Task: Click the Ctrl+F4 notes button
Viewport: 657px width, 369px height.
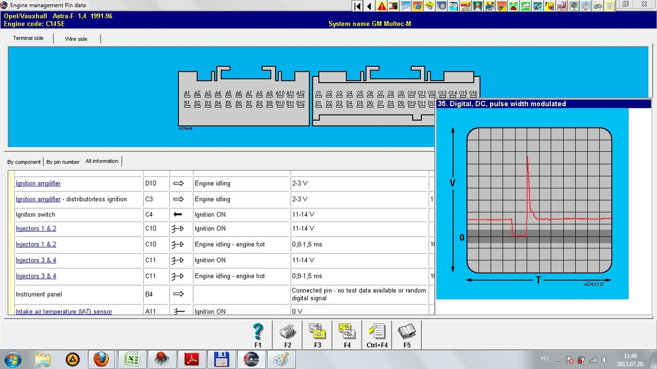Action: click(377, 335)
